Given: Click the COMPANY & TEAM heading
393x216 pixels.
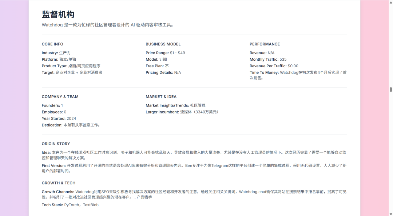Looking at the screenshot, I should pos(60,97).
